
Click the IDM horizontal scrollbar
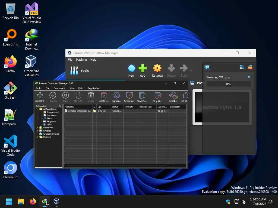116,166
